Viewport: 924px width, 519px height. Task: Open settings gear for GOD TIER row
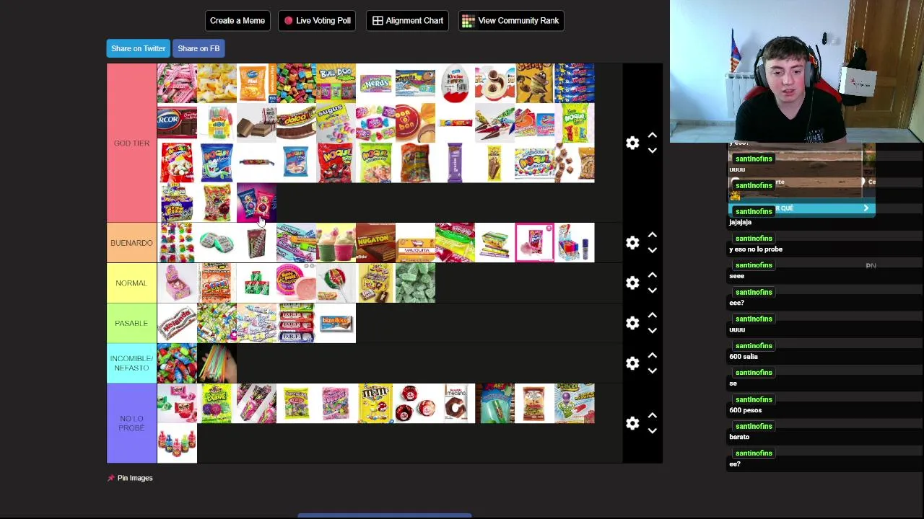click(x=632, y=143)
